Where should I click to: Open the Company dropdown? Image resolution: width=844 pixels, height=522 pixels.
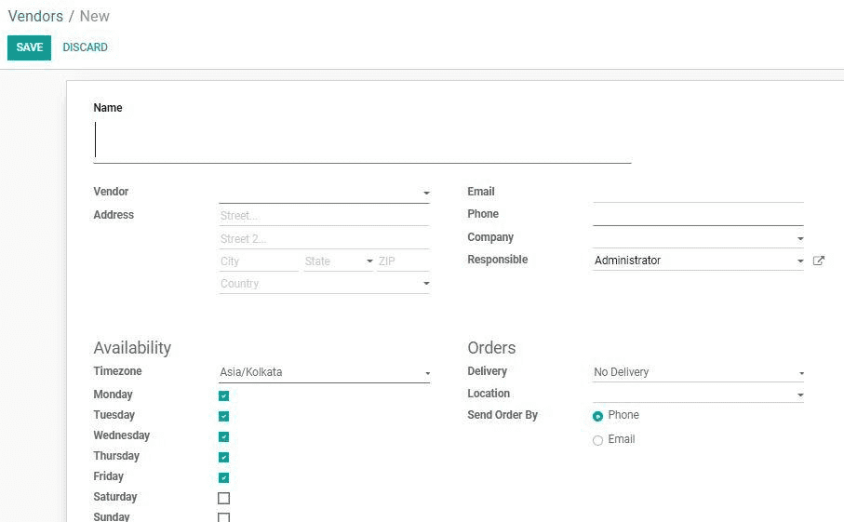click(x=698, y=238)
